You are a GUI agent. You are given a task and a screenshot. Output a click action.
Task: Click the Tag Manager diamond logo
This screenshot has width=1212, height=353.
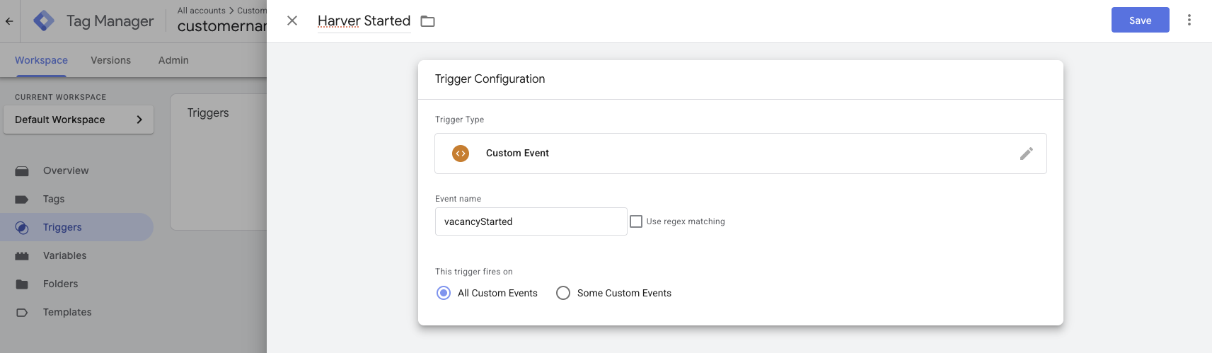(44, 21)
